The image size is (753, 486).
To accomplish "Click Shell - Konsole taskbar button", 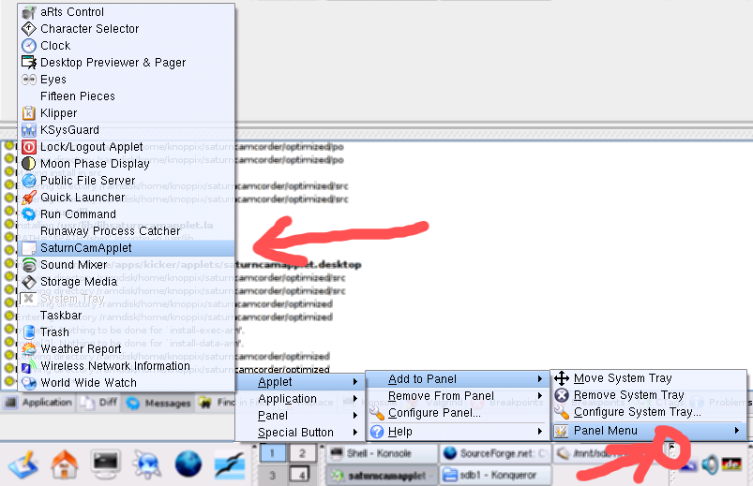I will (383, 453).
